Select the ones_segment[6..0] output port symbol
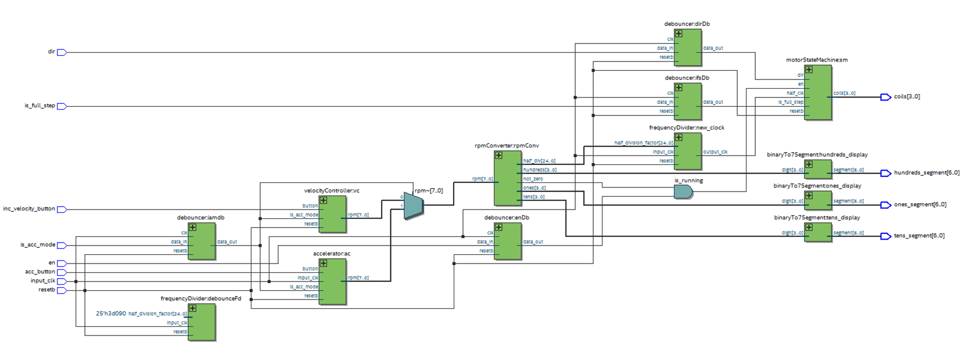The width and height of the screenshot is (962, 361). point(885,205)
